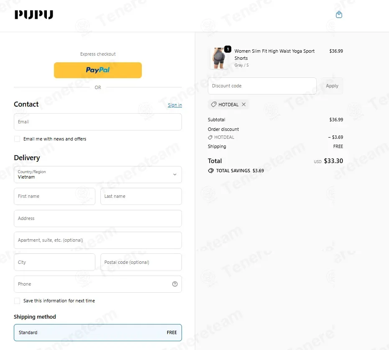Expand the Country/Region dropdown showing Vietnam
This screenshot has width=389, height=350.
[x=98, y=175]
